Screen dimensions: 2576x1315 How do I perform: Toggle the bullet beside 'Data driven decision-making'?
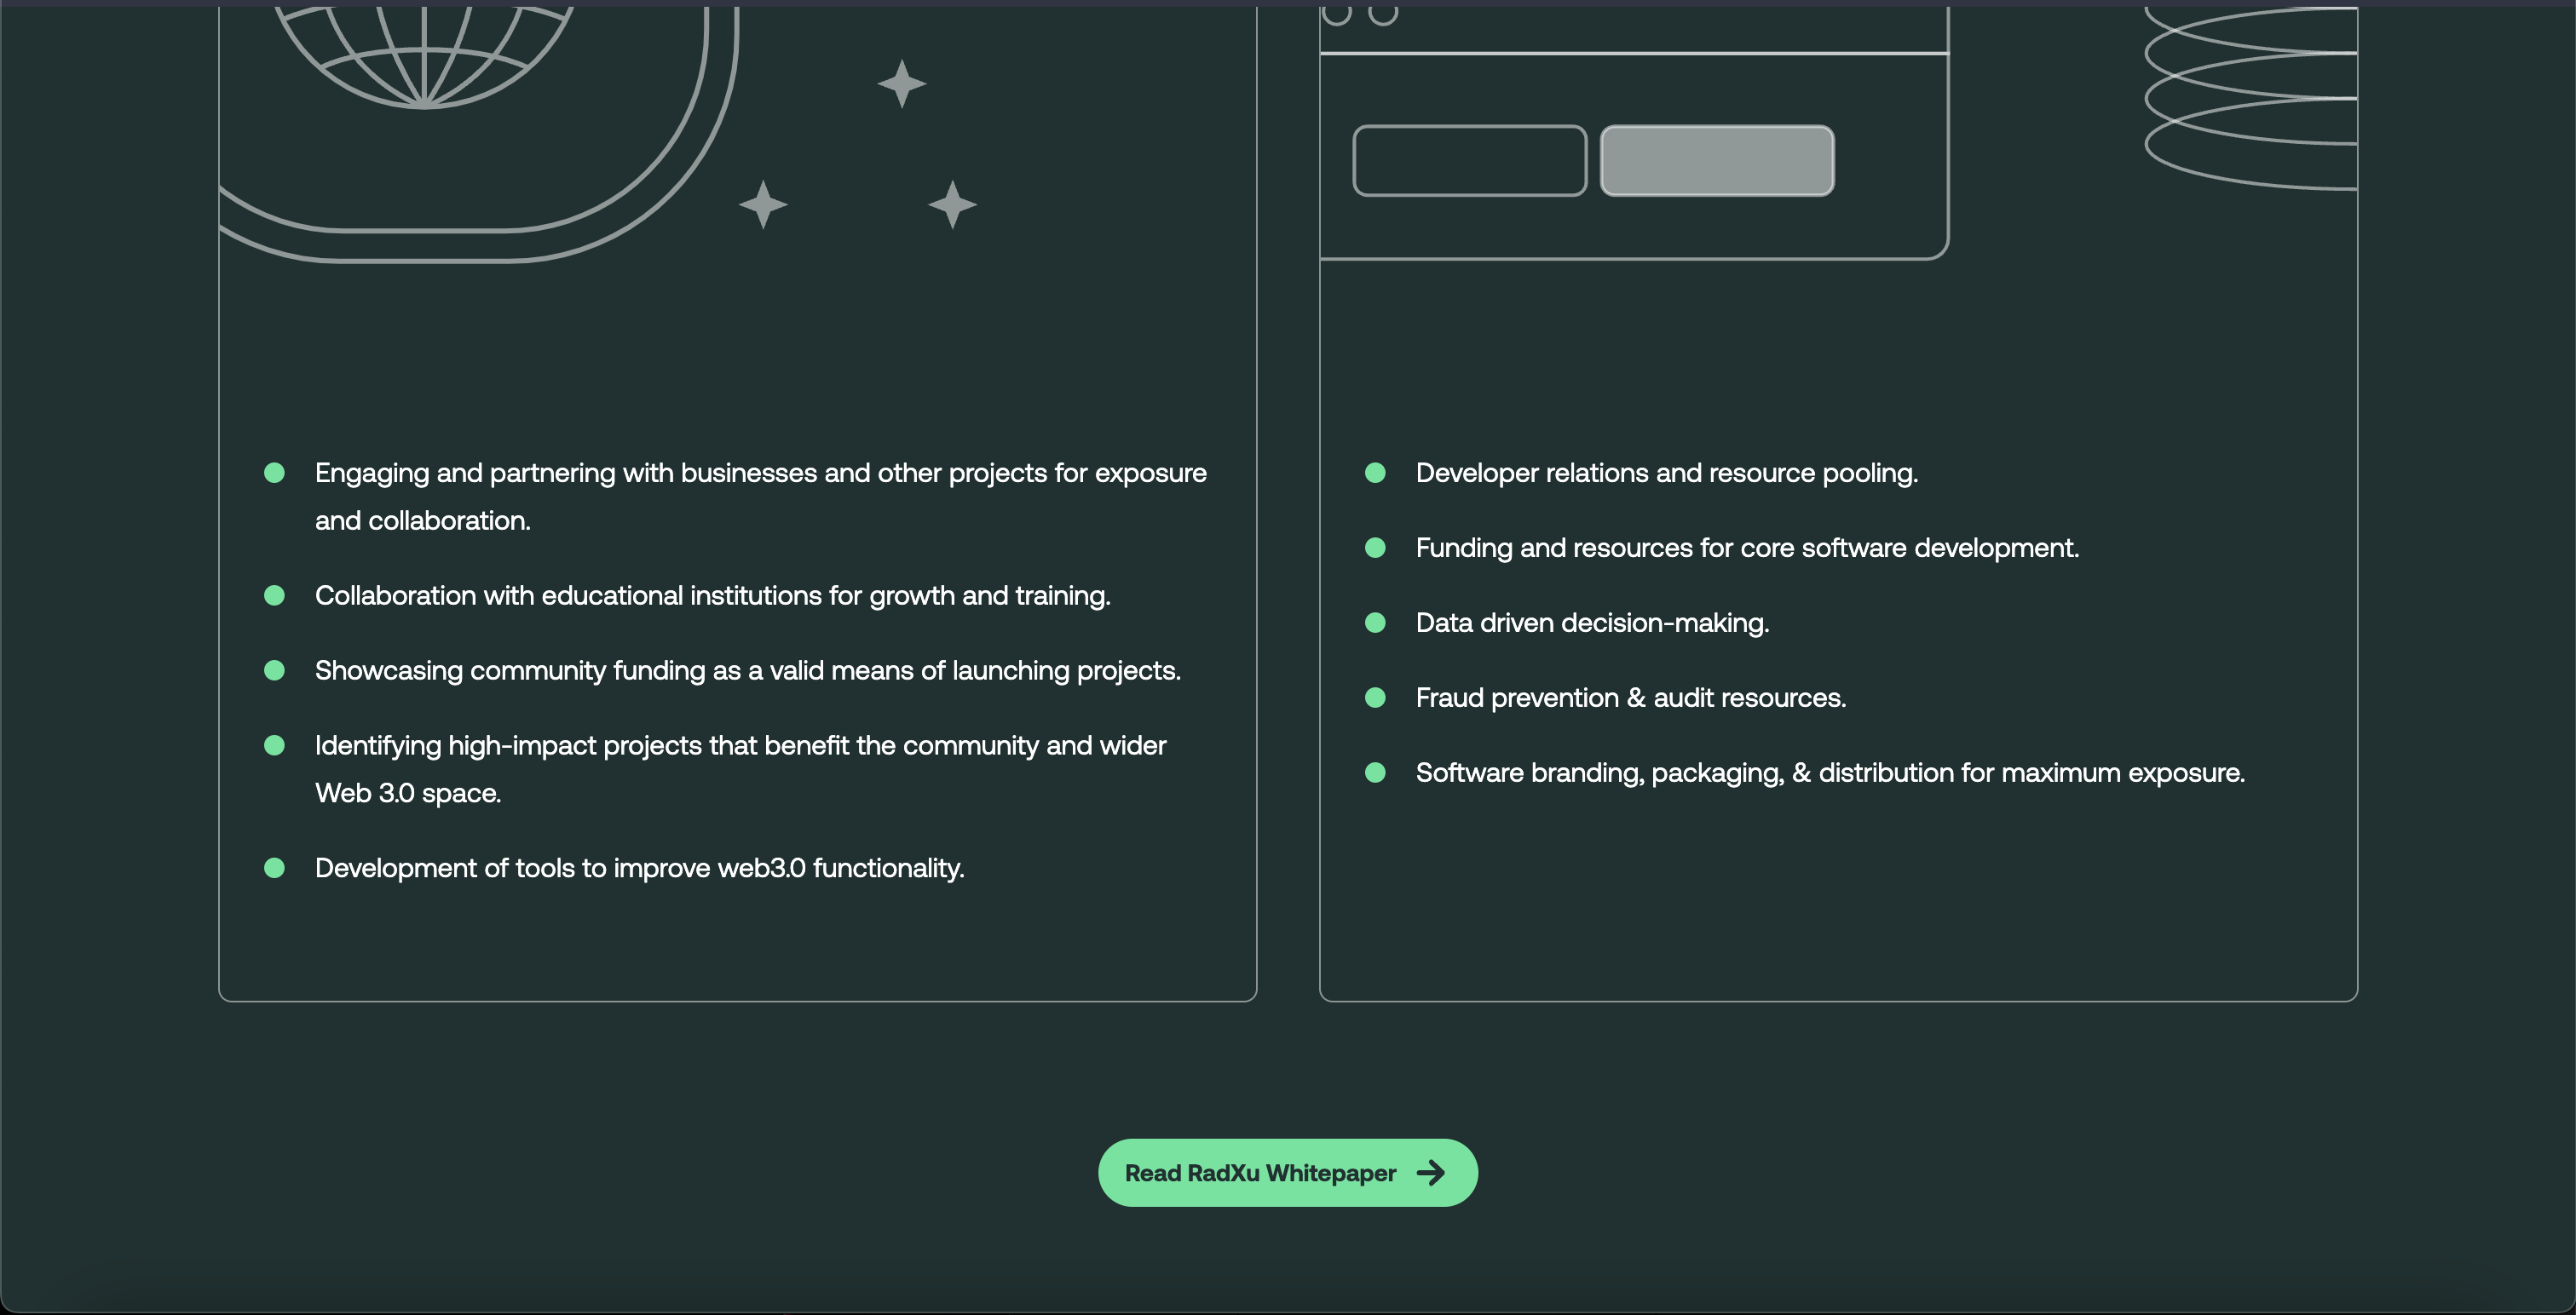pyautogui.click(x=1375, y=622)
